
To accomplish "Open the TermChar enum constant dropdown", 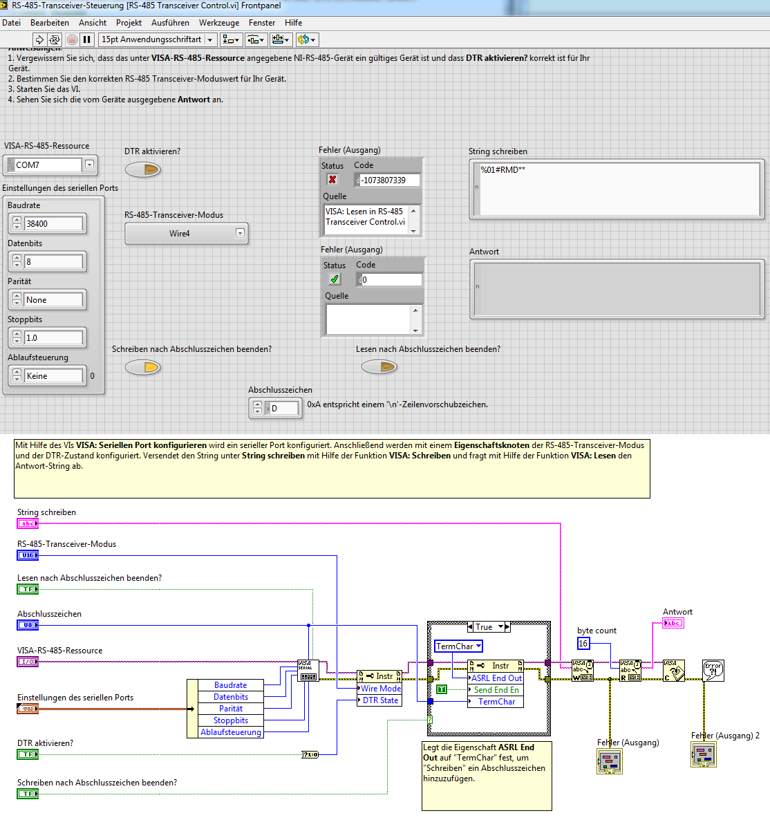I will coord(478,646).
